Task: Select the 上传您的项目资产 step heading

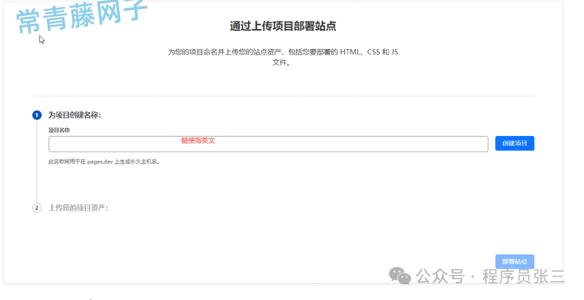Action: tap(78, 208)
